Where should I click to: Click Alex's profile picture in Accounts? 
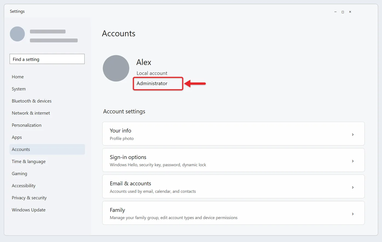[116, 68]
